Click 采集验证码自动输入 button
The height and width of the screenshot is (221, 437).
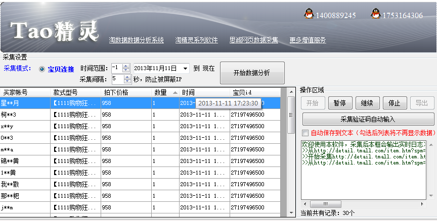368,119
